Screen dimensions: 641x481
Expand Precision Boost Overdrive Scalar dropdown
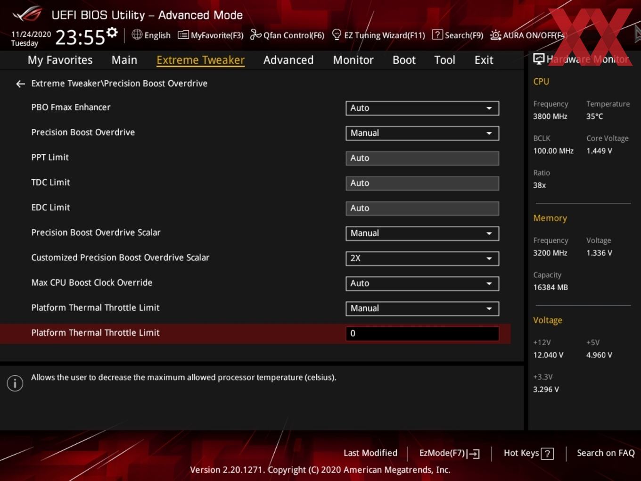pyautogui.click(x=422, y=233)
